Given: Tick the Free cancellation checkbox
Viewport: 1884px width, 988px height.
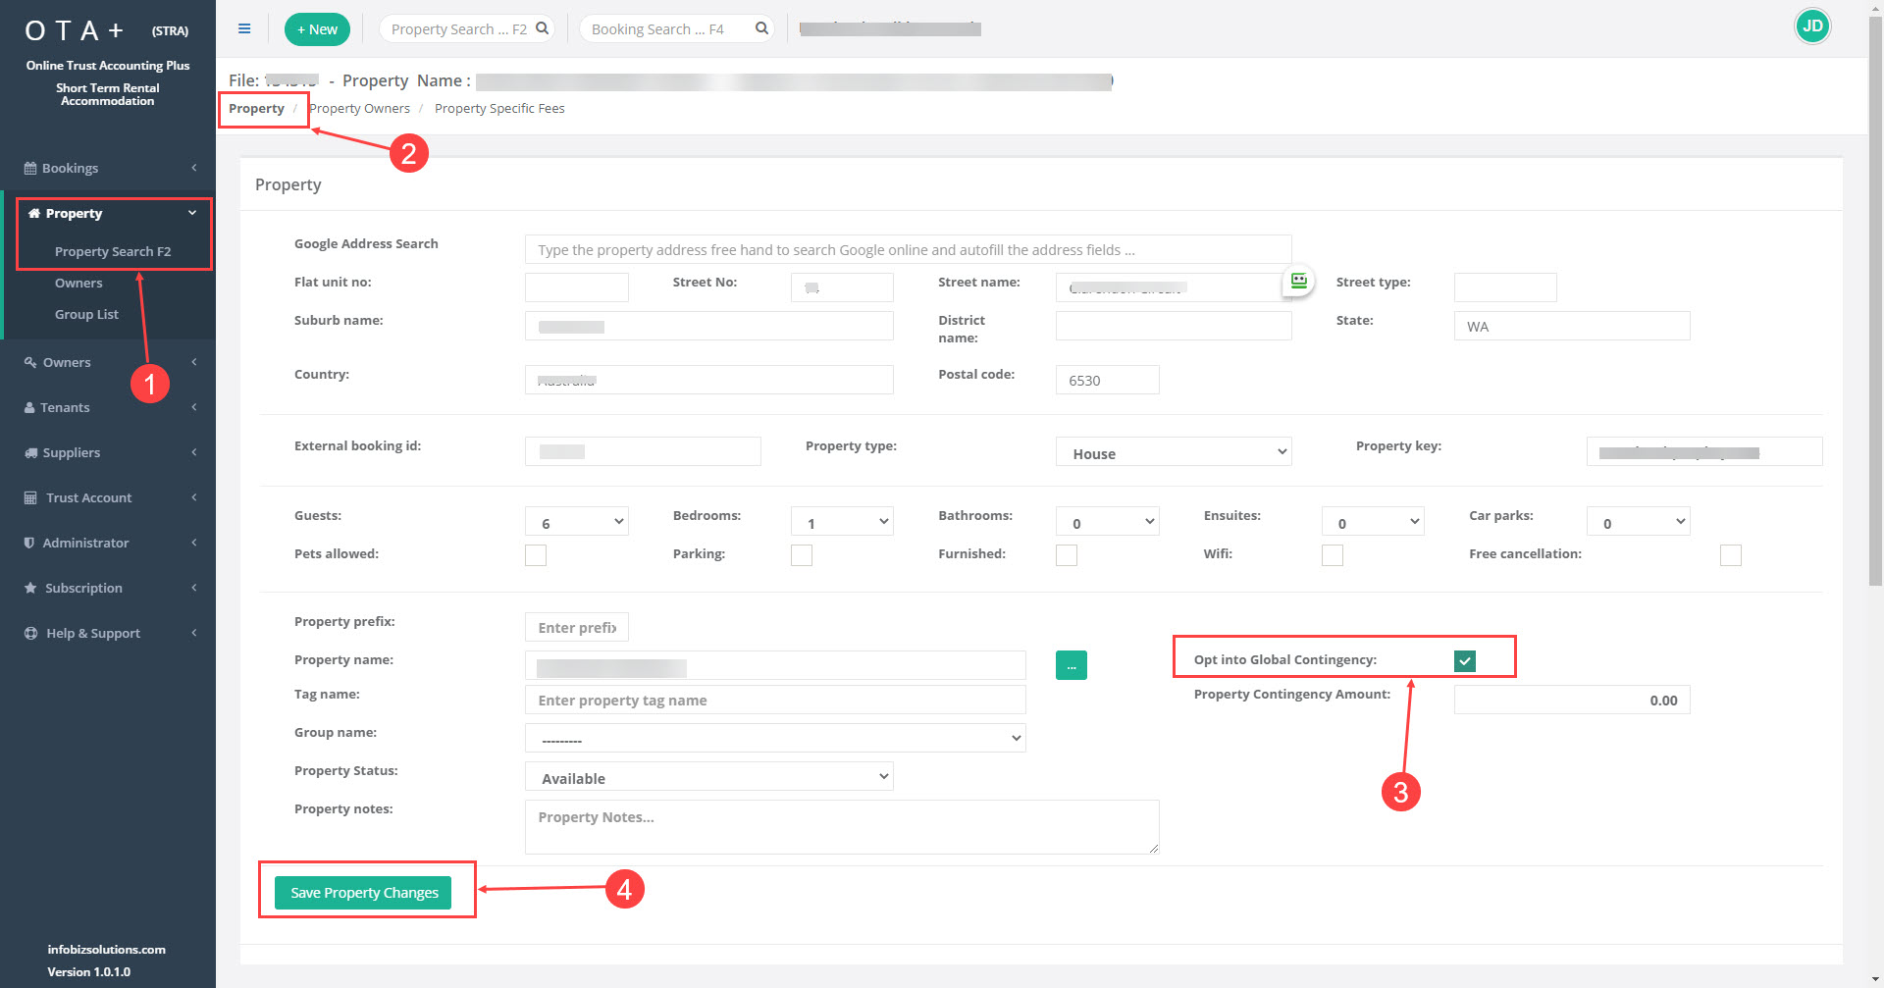Looking at the screenshot, I should (1730, 555).
